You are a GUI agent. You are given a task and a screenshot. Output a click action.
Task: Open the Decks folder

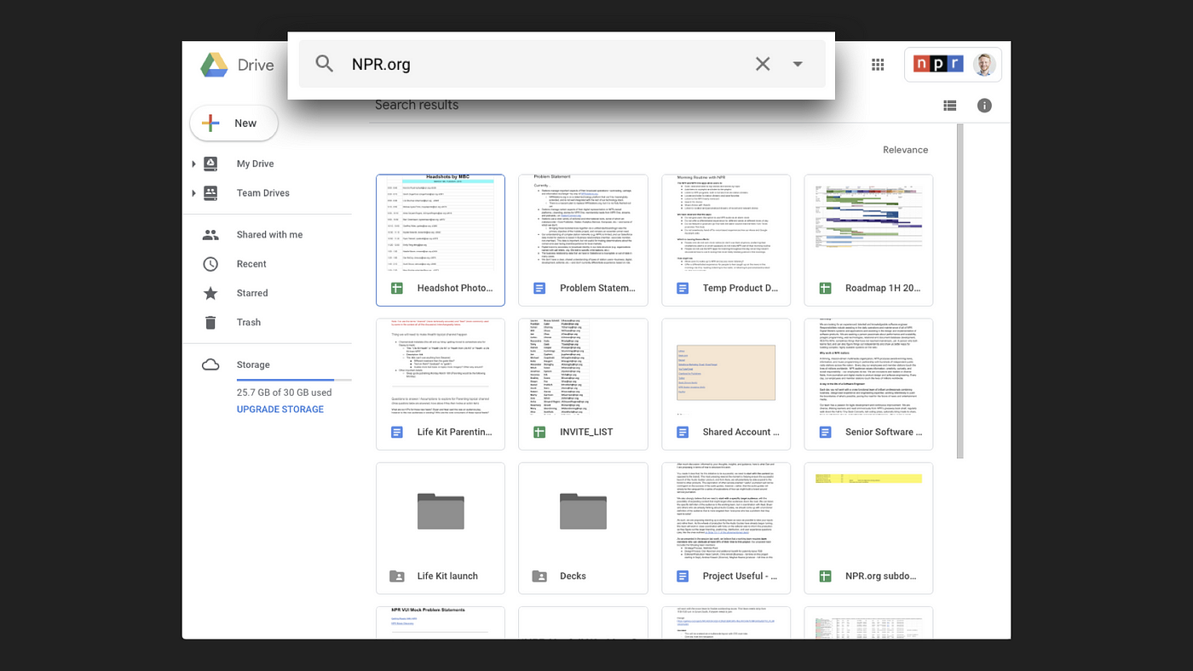click(583, 528)
